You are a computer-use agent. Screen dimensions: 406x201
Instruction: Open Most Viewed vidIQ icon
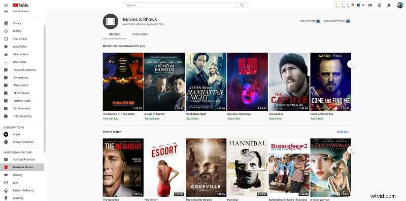coord(6,93)
